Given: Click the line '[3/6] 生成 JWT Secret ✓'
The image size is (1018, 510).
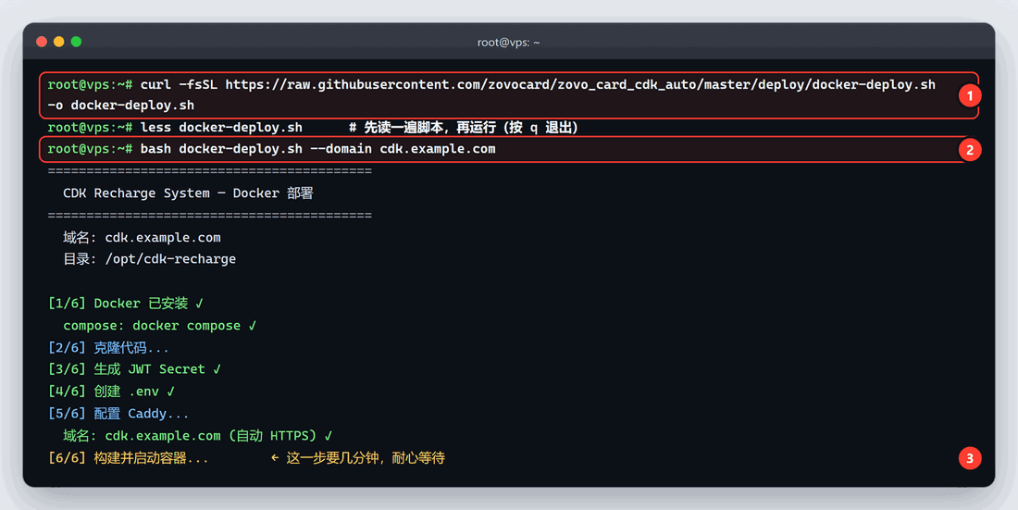Looking at the screenshot, I should 135,369.
